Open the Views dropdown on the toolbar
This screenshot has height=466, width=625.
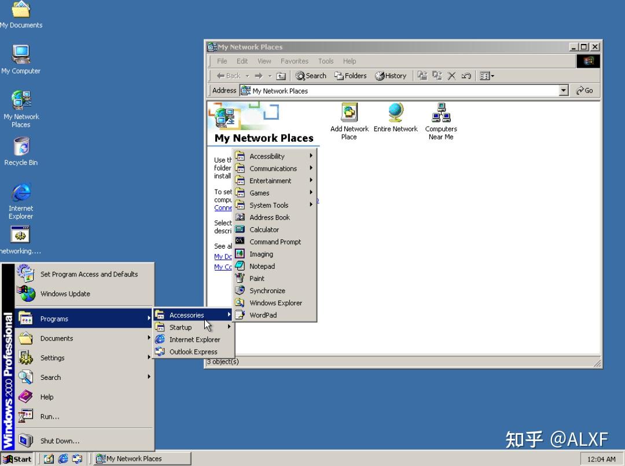click(x=486, y=75)
